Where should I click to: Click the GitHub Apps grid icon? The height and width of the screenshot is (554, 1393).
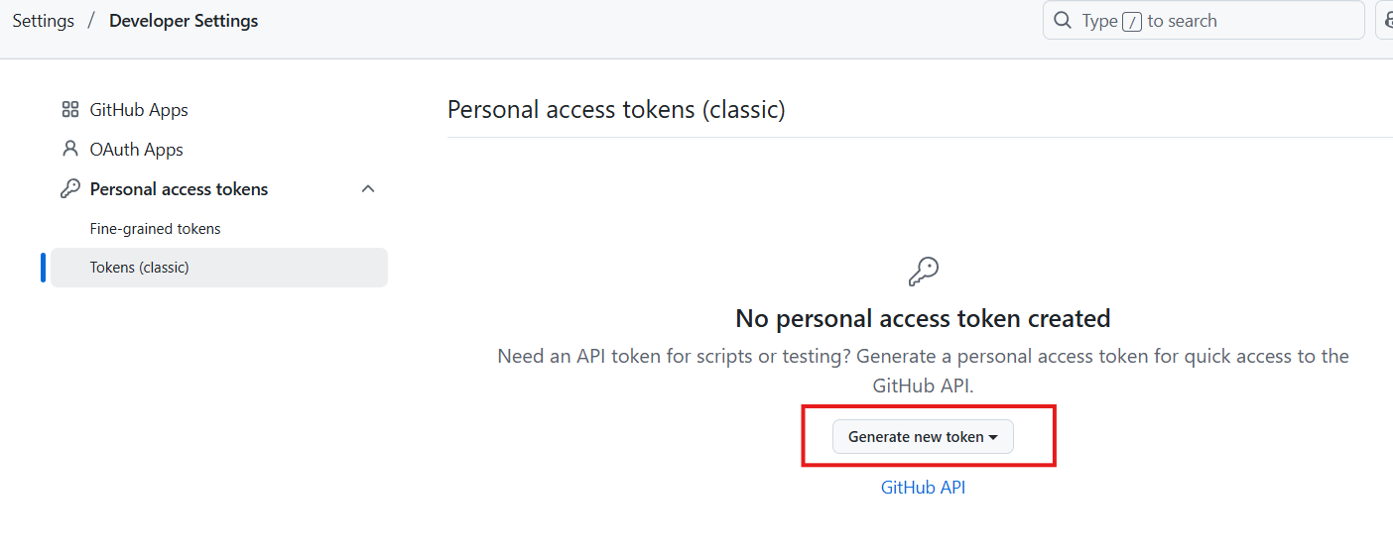tap(69, 110)
